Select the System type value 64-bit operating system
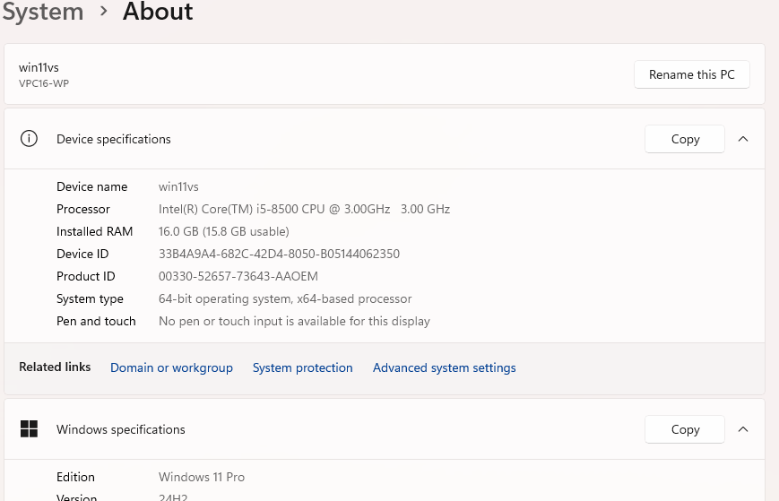779x501 pixels. [x=285, y=298]
